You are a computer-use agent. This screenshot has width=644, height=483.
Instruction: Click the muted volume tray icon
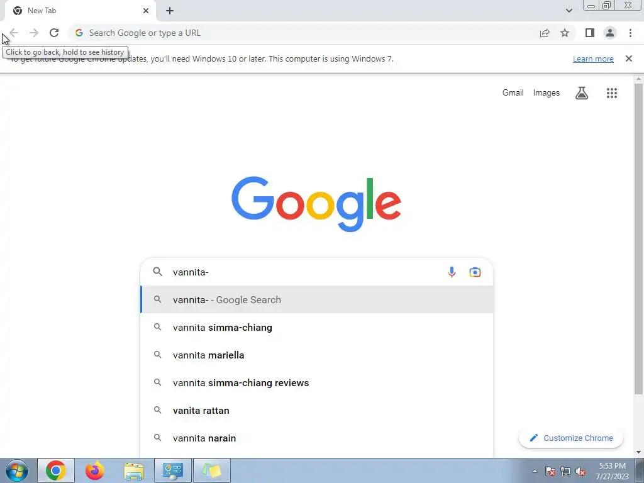coord(580,471)
